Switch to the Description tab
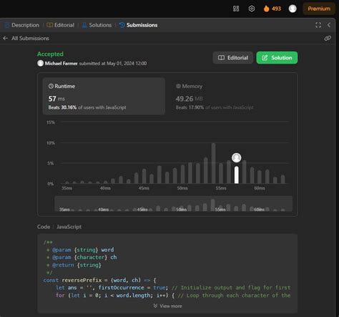339x317 pixels. coord(21,25)
